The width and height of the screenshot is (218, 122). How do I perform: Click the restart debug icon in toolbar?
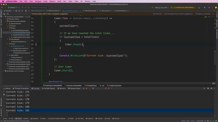pos(199,7)
